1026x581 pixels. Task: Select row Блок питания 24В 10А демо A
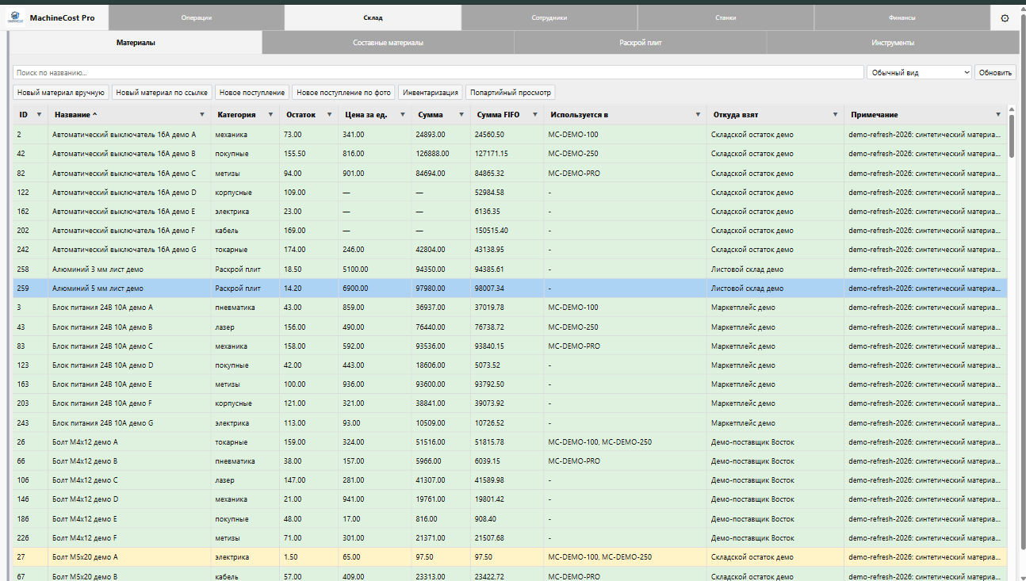510,308
